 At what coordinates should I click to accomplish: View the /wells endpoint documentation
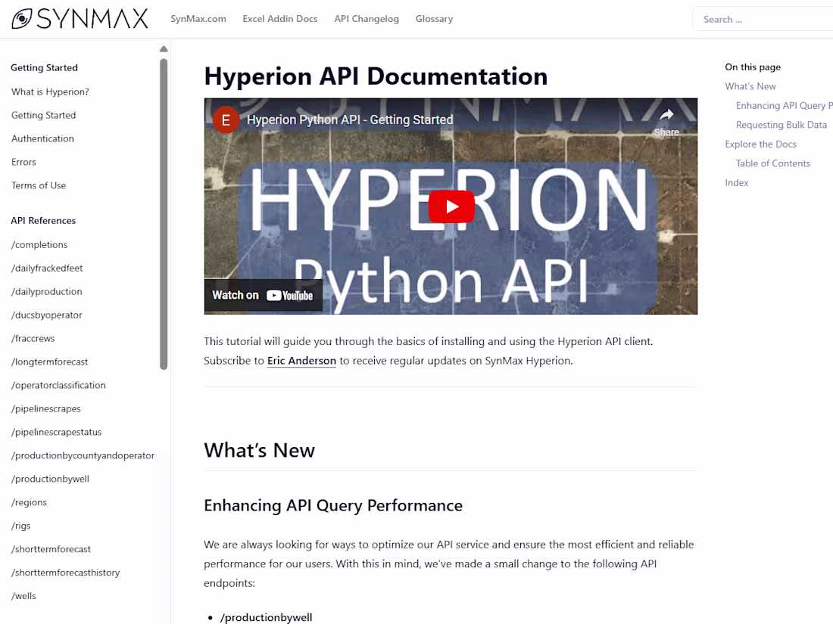23,595
